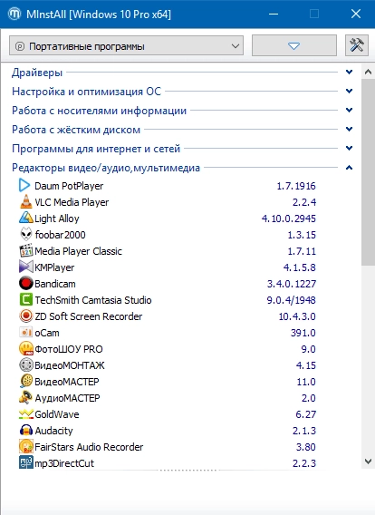
Task: Click the blue triangle dropdown button
Action: pyautogui.click(x=294, y=45)
